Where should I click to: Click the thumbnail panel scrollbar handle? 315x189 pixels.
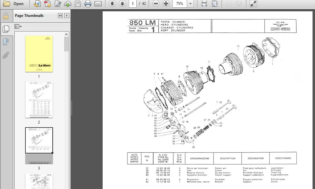click(x=66, y=44)
